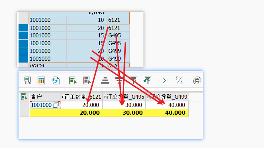Click the Change Layout column icon

[41, 80]
